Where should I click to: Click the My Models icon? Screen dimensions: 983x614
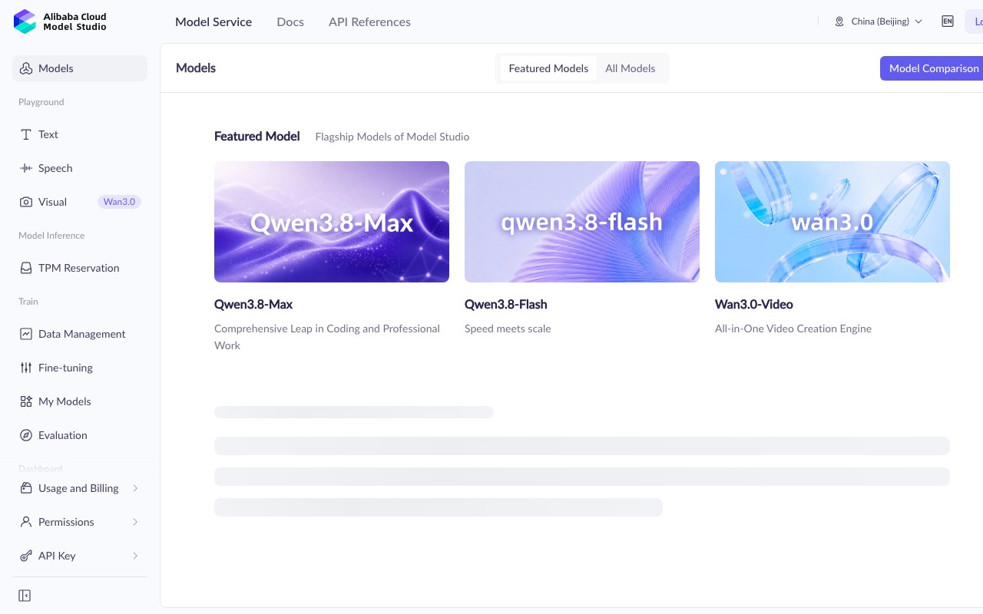coord(26,401)
